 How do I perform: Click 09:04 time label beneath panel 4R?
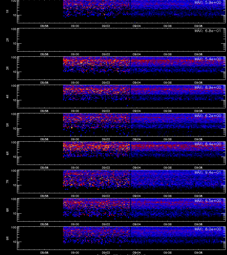click(136, 111)
